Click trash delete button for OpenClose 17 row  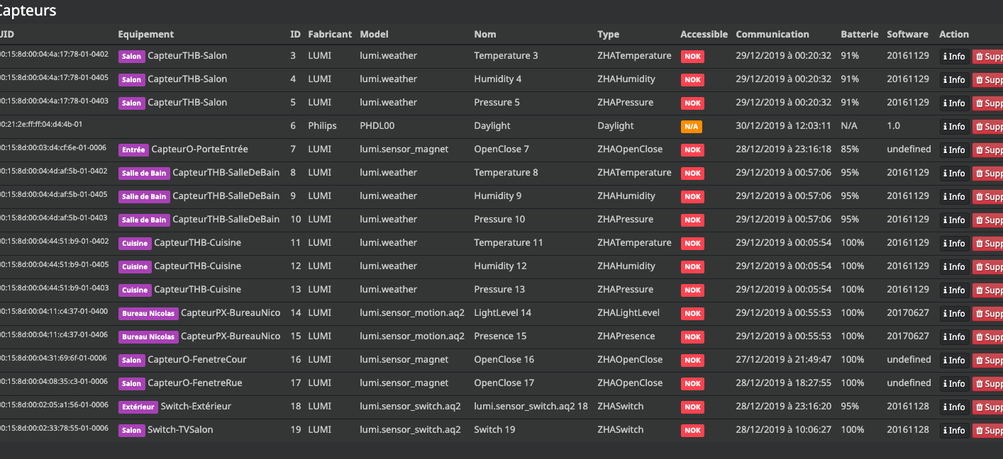988,384
